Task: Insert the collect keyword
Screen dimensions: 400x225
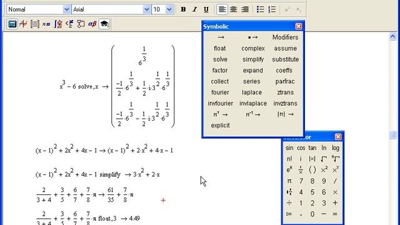Action: point(220,81)
